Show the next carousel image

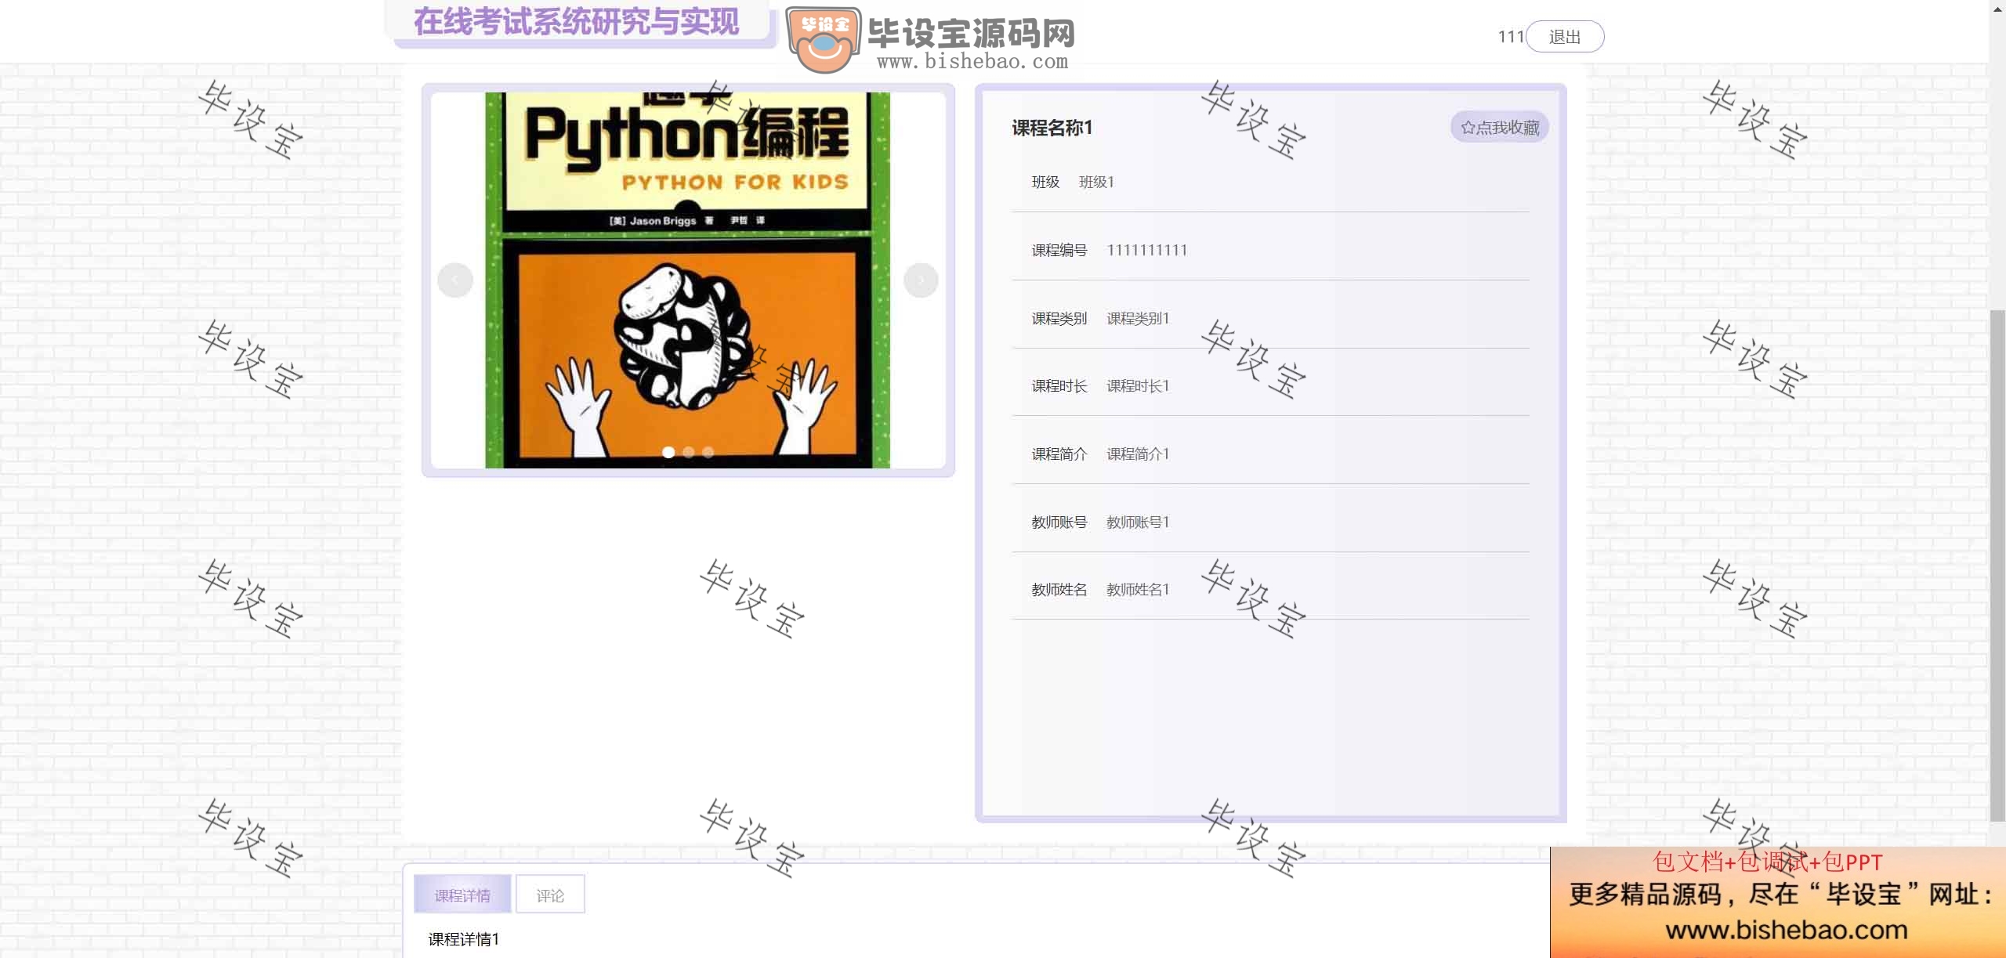pos(921,280)
